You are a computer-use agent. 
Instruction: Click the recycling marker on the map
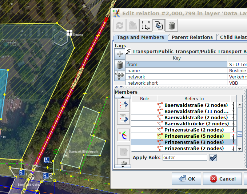[56, 151]
